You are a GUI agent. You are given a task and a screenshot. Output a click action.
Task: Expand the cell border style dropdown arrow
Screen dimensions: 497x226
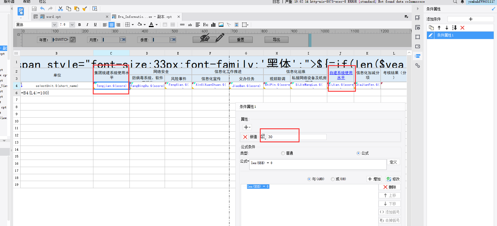133,25
